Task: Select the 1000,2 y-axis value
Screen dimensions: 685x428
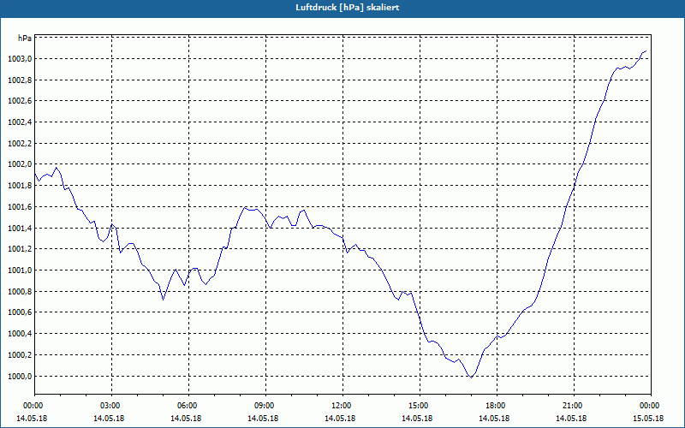Action: (x=20, y=355)
